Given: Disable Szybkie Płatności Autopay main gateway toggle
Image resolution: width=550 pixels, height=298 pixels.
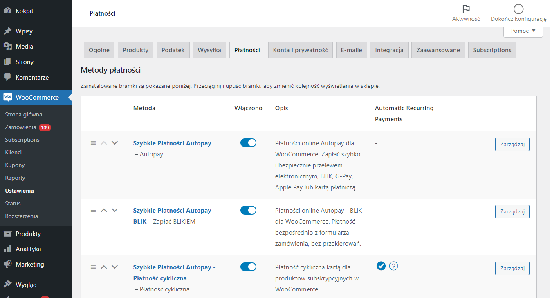Looking at the screenshot, I should (248, 143).
